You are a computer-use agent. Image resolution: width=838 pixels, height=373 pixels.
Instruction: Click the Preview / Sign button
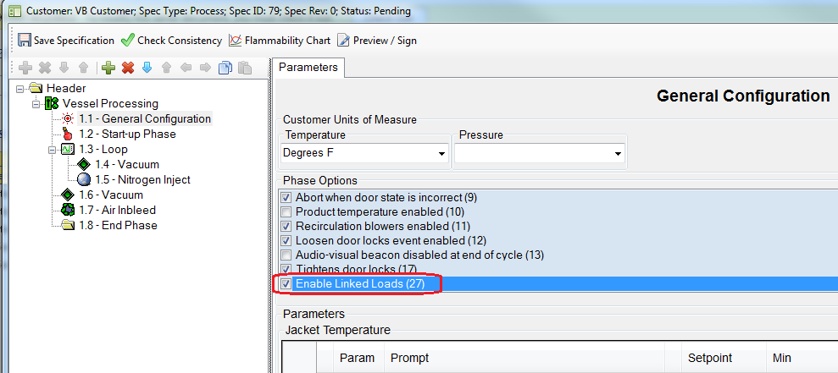point(377,41)
